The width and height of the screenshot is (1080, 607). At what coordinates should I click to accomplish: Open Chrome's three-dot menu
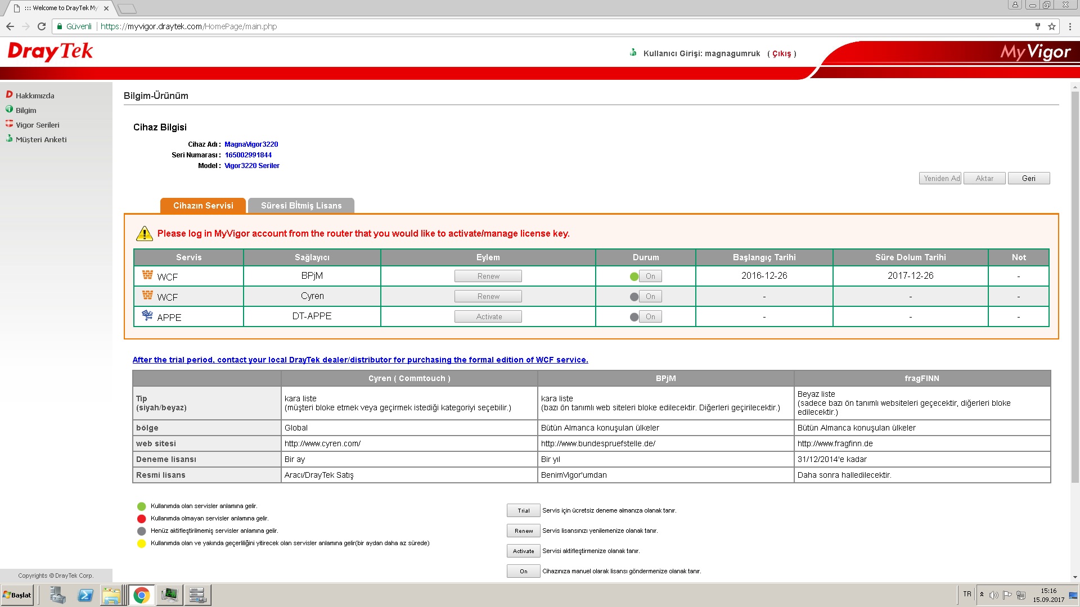(x=1070, y=26)
